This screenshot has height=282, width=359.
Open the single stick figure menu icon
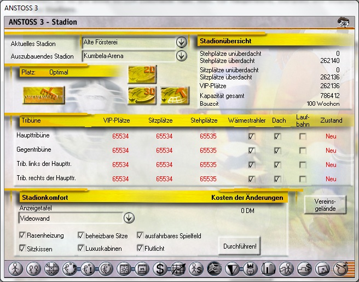click(x=15, y=268)
